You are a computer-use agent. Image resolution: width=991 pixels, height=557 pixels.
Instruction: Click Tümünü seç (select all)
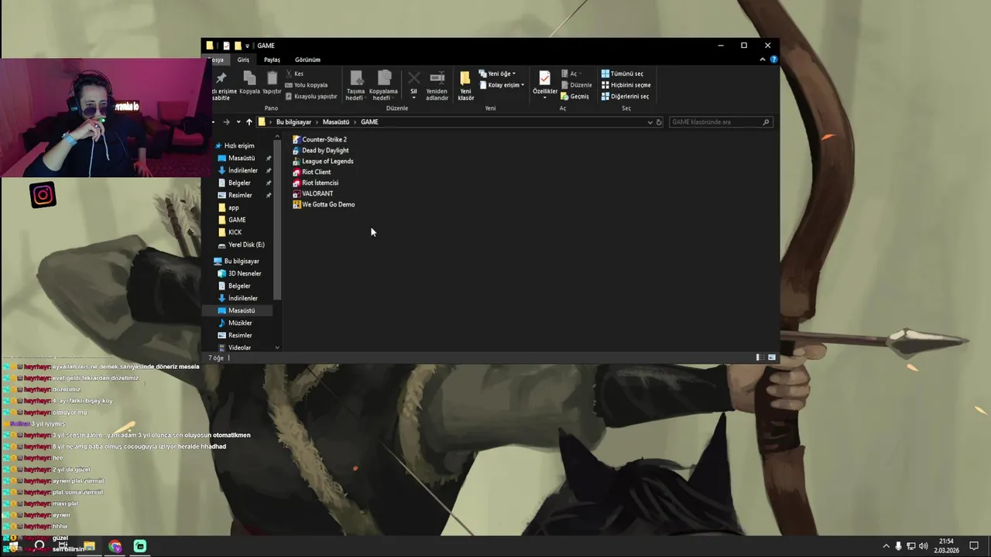[x=622, y=73]
